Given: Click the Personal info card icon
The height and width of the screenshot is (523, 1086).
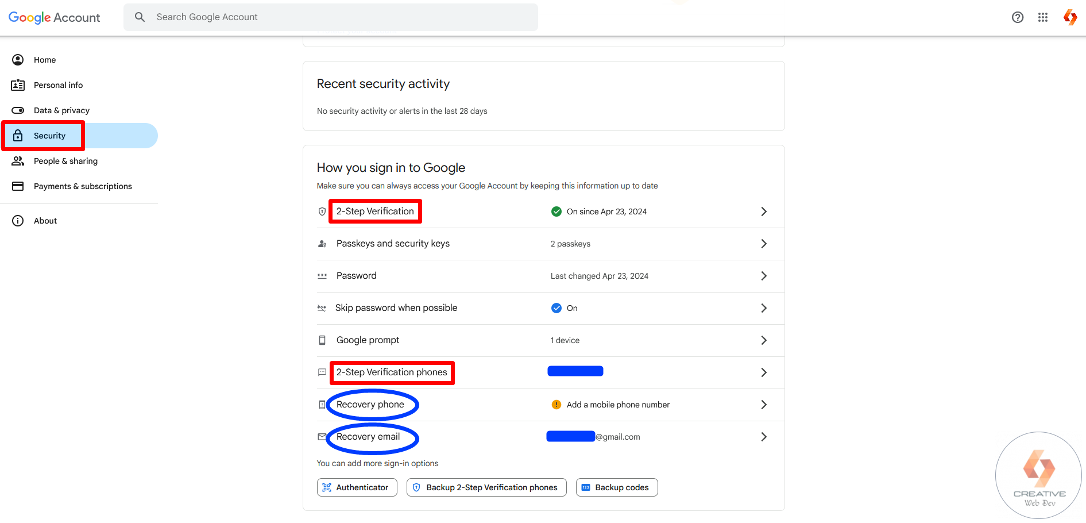Looking at the screenshot, I should pyautogui.click(x=18, y=85).
